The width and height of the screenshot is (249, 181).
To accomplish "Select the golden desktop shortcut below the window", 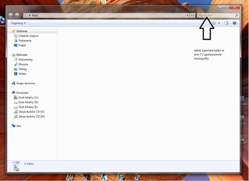I will (138, 177).
